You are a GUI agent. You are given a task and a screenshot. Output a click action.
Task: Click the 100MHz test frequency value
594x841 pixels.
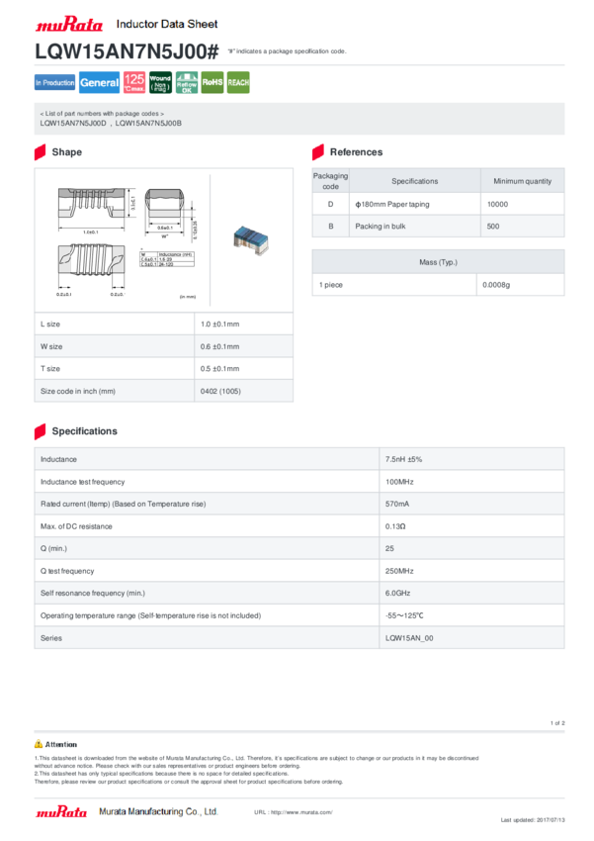point(399,482)
